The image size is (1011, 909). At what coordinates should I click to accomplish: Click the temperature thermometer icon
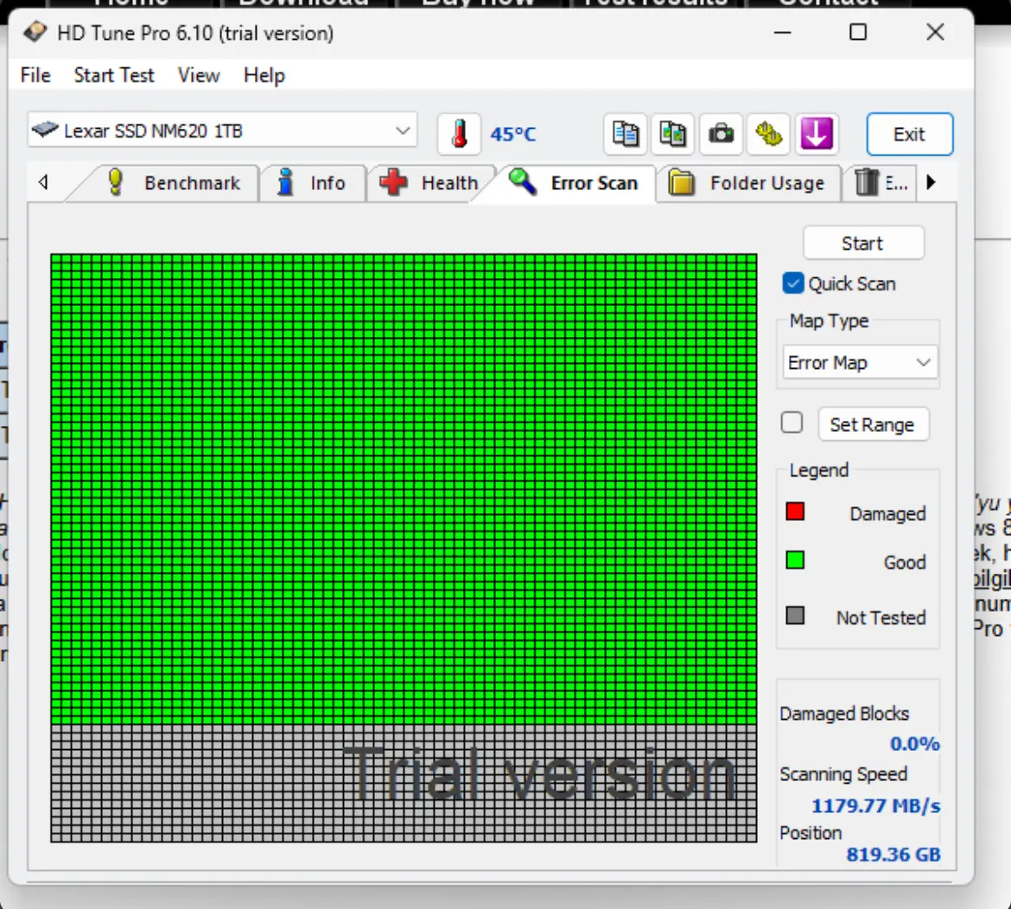click(459, 134)
